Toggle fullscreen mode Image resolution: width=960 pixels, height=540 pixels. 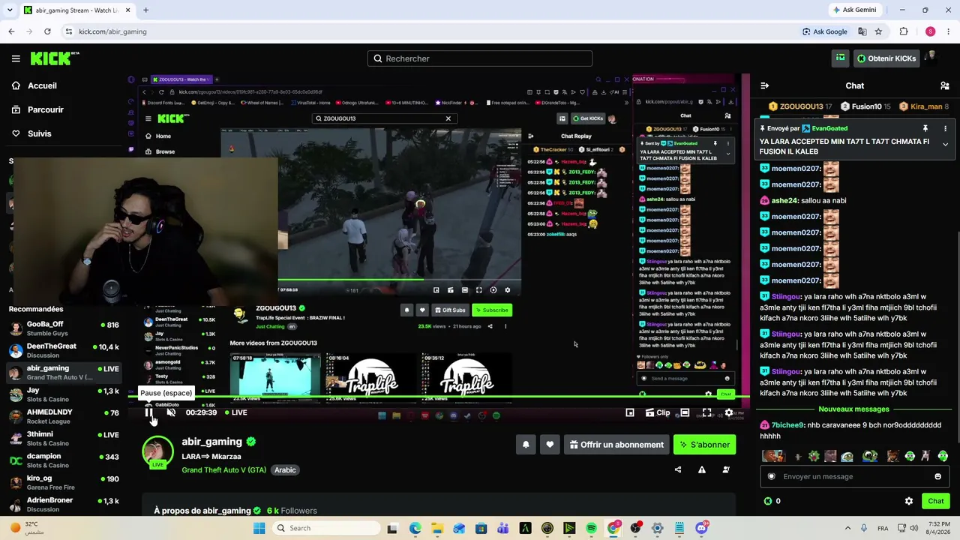pos(707,412)
